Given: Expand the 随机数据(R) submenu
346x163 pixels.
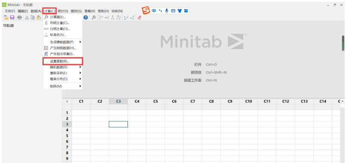Looking at the screenshot, I should click(63, 67).
